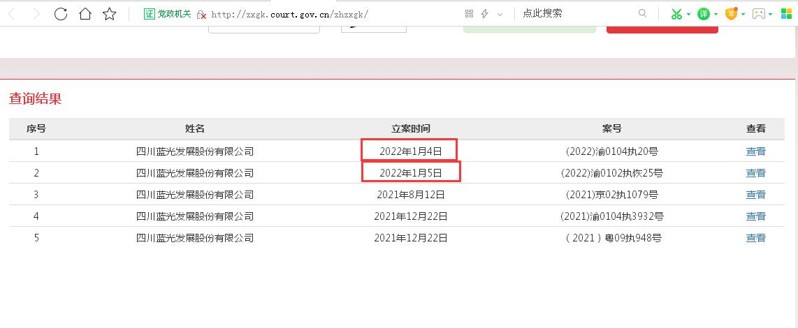The width and height of the screenshot is (798, 328).
Task: Open the QR code icon in address bar
Action: [x=470, y=14]
